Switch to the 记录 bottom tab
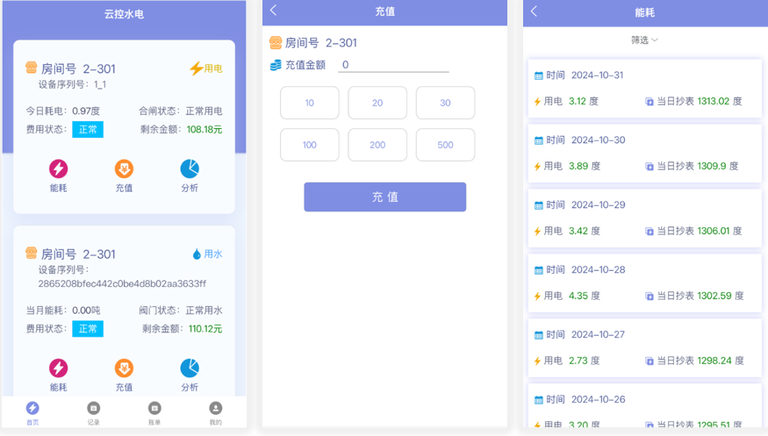Viewport: 768px width, 436px height. coord(94,412)
